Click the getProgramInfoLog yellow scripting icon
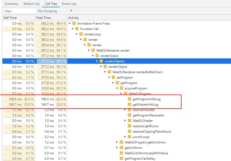Image resolution: width=231 pixels, height=161 pixels. coord(129,99)
